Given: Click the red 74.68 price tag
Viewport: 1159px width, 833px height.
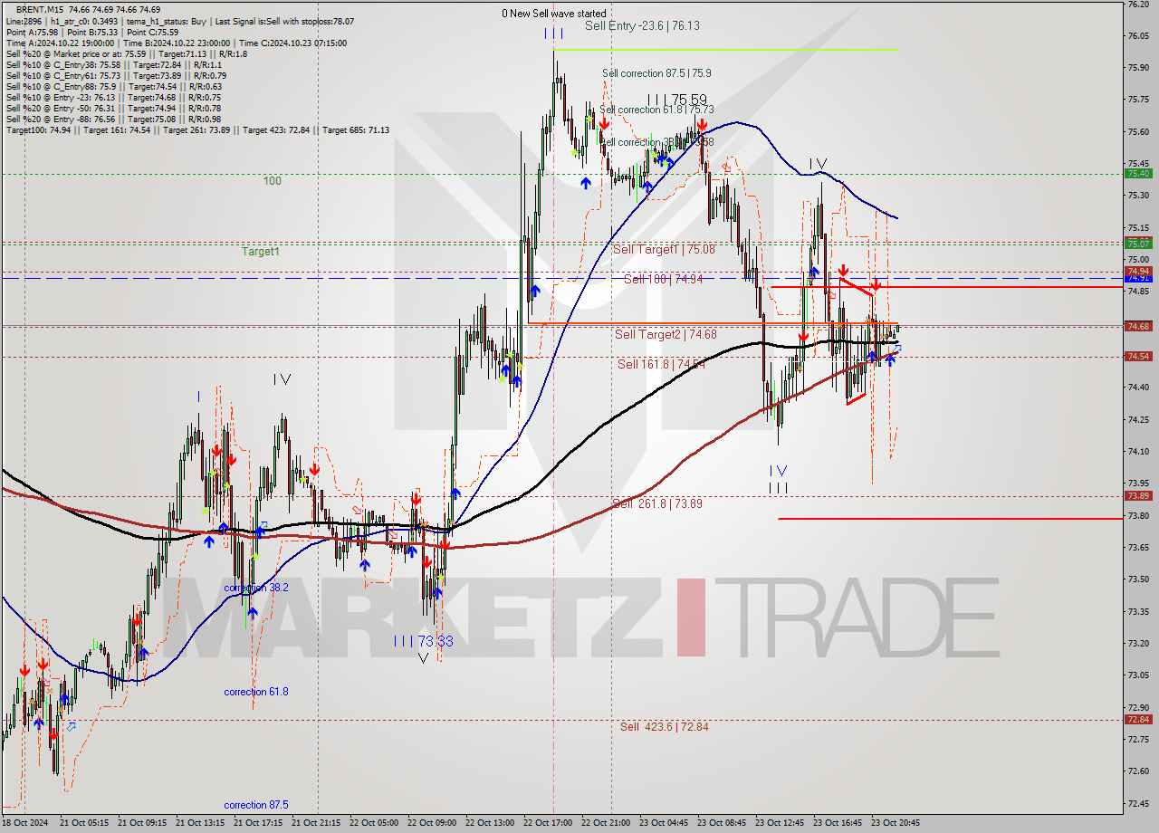Looking at the screenshot, I should tap(1138, 326).
